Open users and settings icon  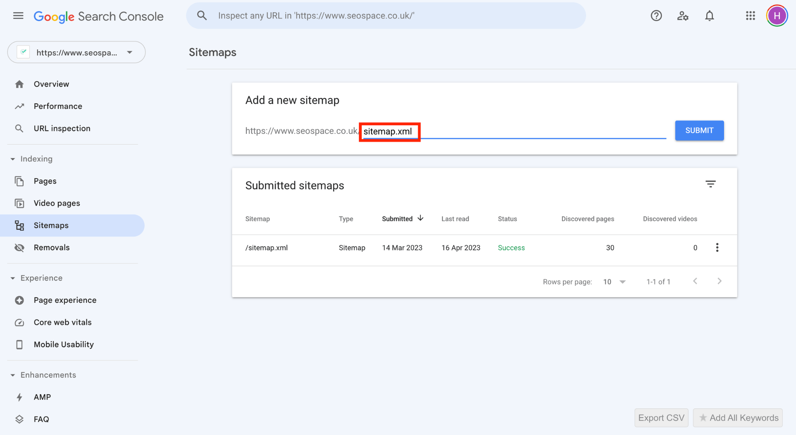coord(683,16)
